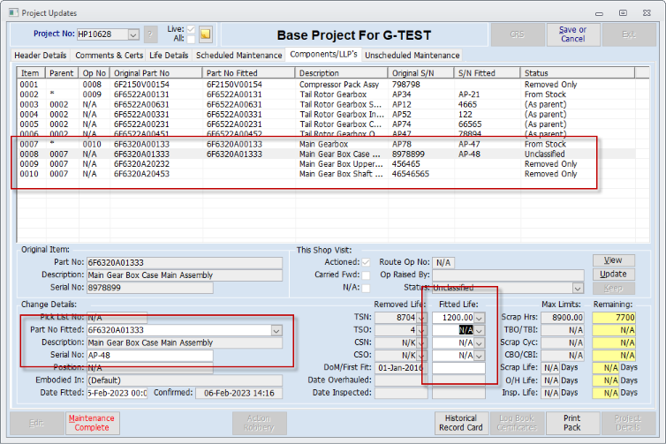The height and width of the screenshot is (444, 666).
Task: Click the Maintenance Complete button
Action: pyautogui.click(x=92, y=423)
